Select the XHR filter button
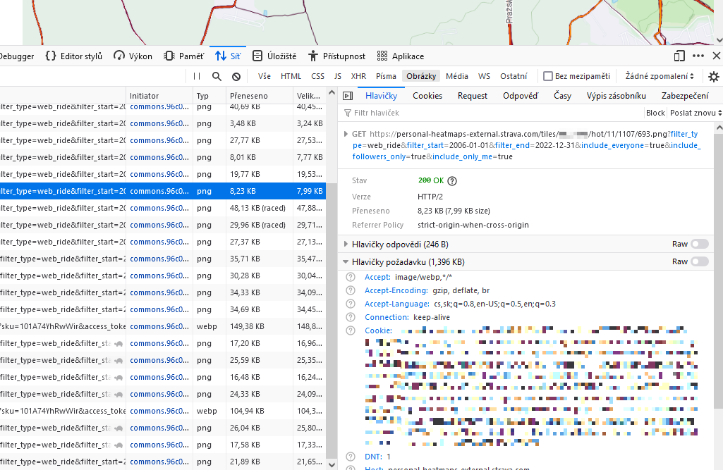The width and height of the screenshot is (723, 470). pyautogui.click(x=358, y=76)
